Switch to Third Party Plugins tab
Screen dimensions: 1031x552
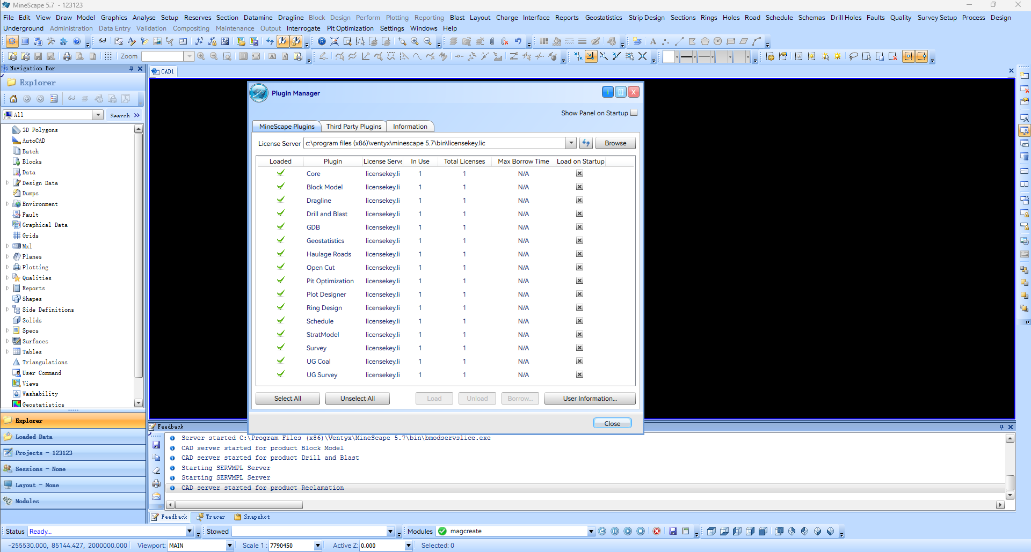[x=353, y=127]
